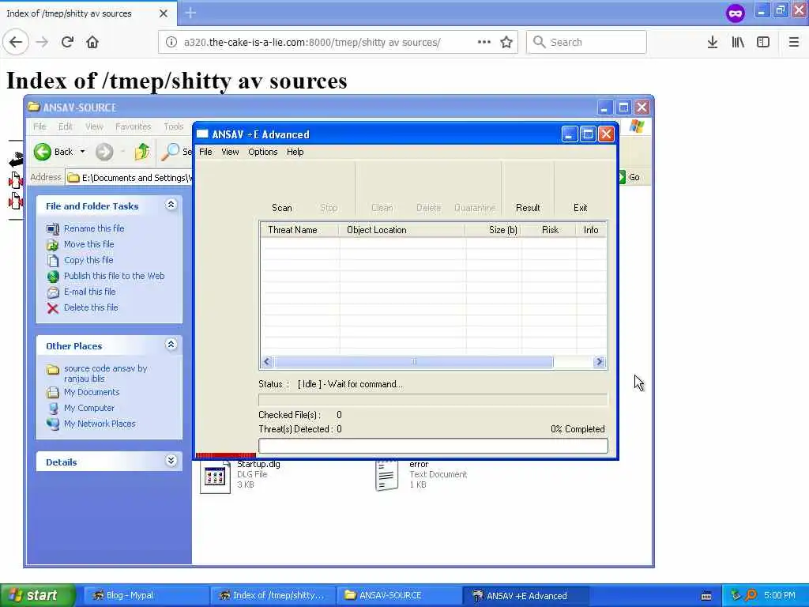The width and height of the screenshot is (809, 607).
Task: Click the Scan button in ANSAV
Action: [282, 208]
